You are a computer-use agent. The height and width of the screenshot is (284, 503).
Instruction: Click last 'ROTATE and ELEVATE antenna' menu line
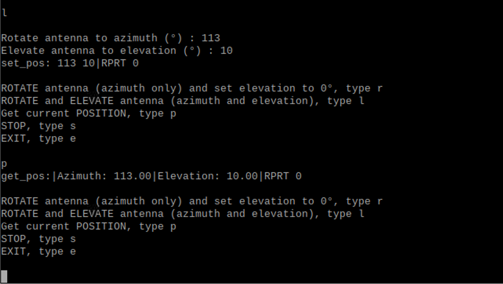point(183,214)
